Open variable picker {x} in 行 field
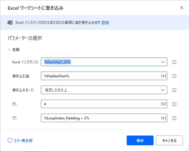Image resolution: width=189 pixels, height=152 pixels. [x=164, y=118]
